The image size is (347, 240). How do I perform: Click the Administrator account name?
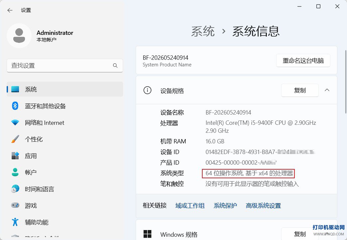point(55,33)
